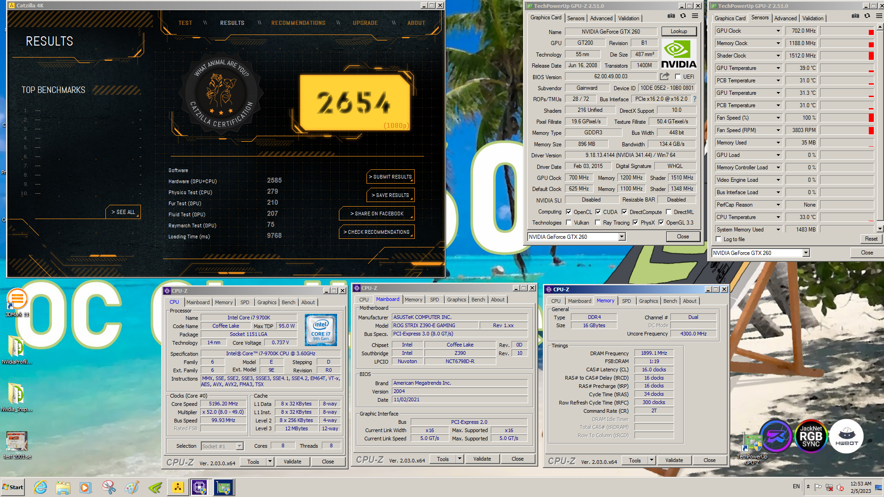Toggle the PhysX checkbox
The image size is (884, 497).
click(x=635, y=223)
